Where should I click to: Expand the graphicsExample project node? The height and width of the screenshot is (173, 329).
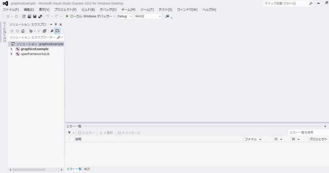pyautogui.click(x=12, y=49)
